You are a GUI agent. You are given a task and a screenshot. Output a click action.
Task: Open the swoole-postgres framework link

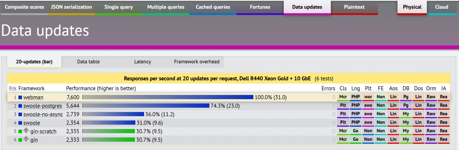[x=42, y=106]
